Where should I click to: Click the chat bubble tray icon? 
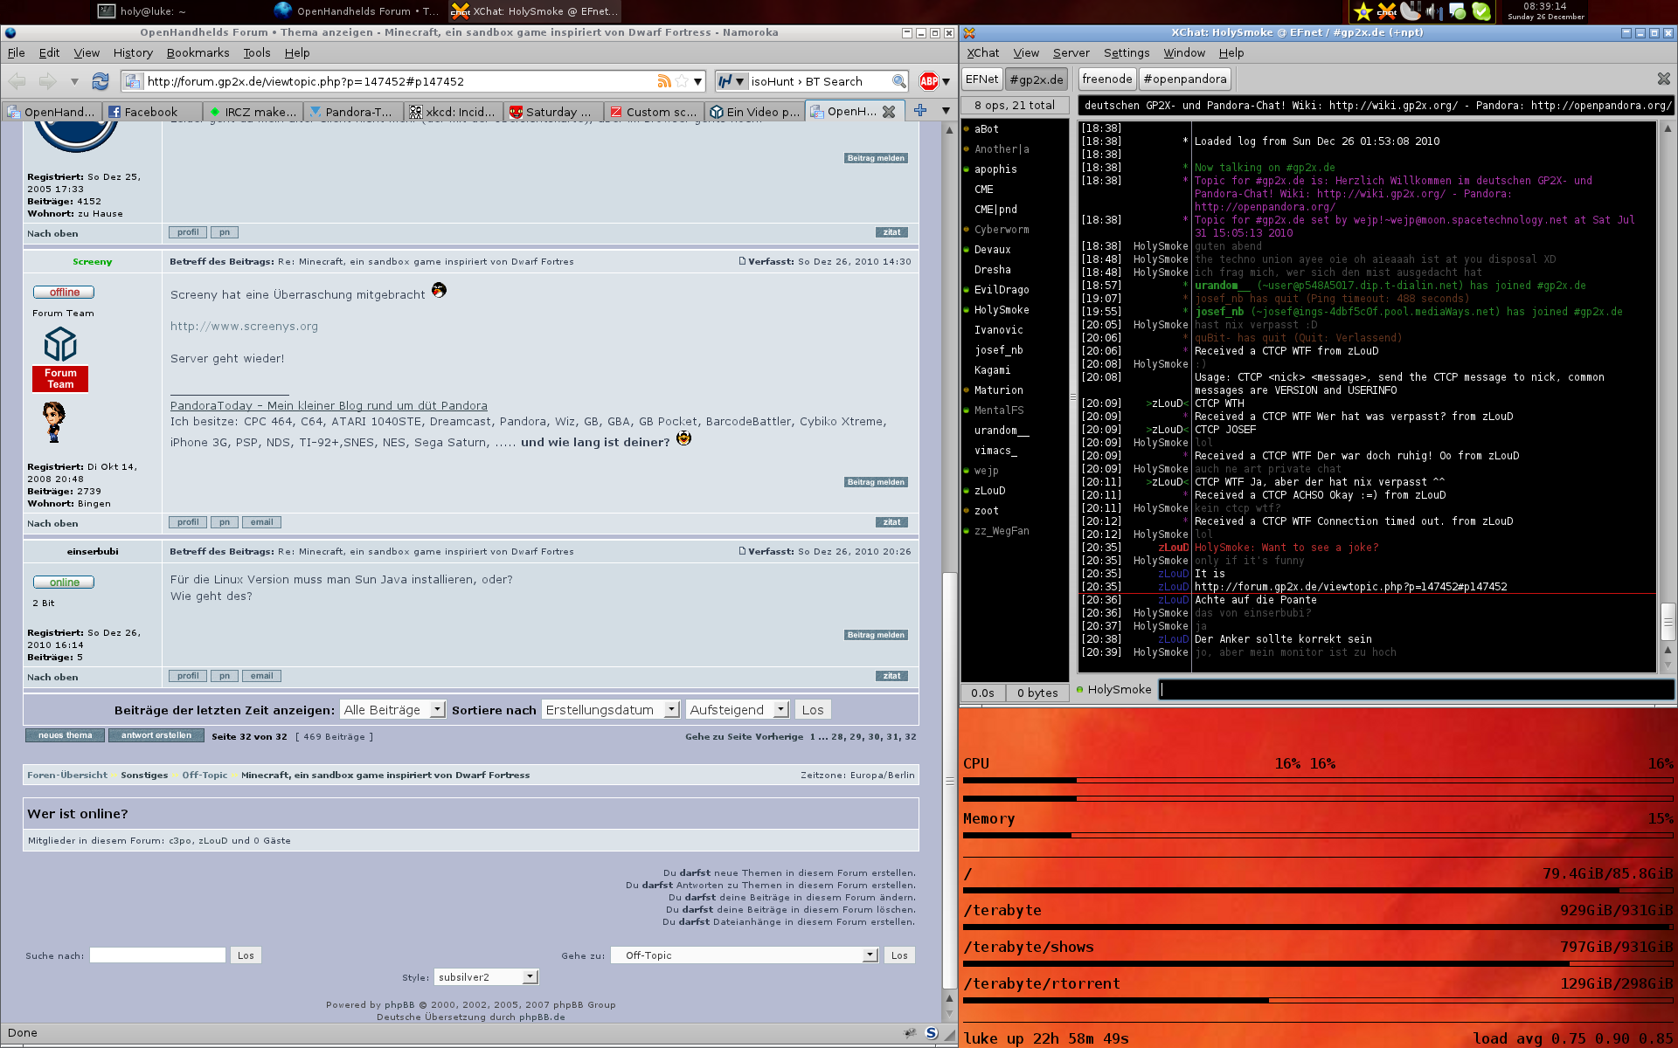(1457, 11)
